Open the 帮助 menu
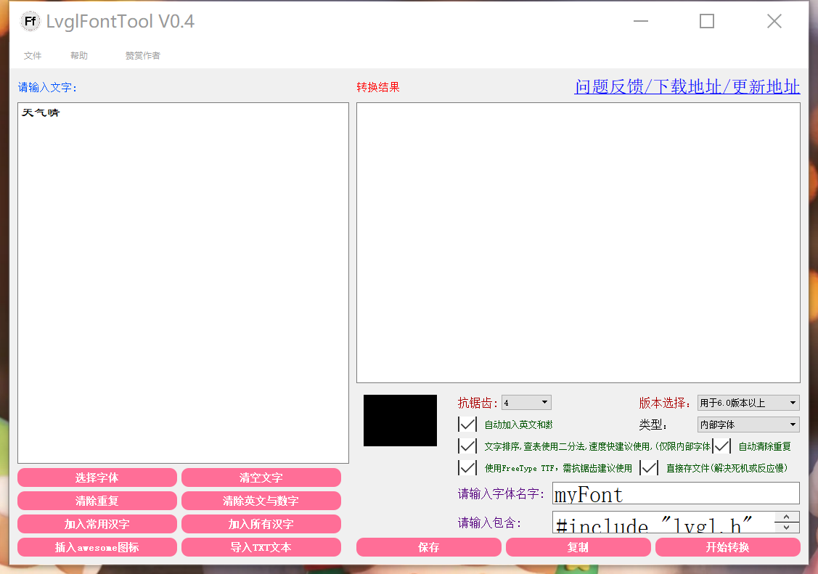 pyautogui.click(x=78, y=54)
